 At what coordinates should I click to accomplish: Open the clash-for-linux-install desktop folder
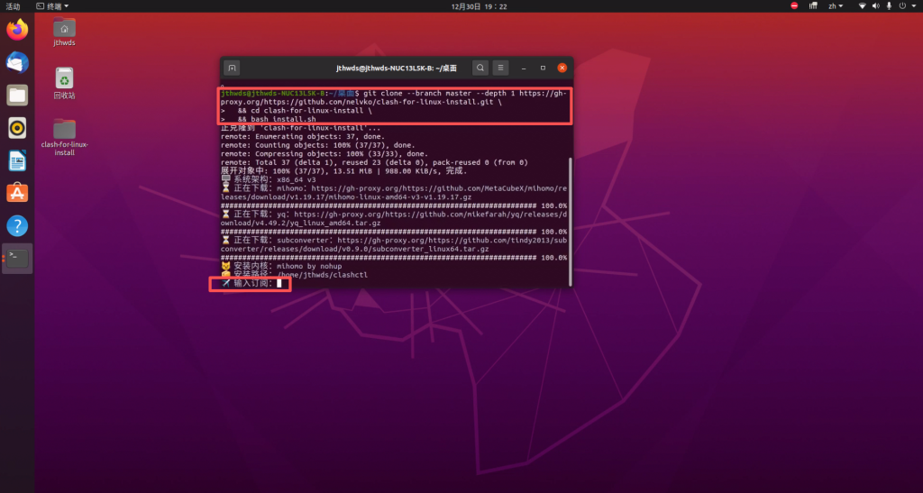click(64, 135)
